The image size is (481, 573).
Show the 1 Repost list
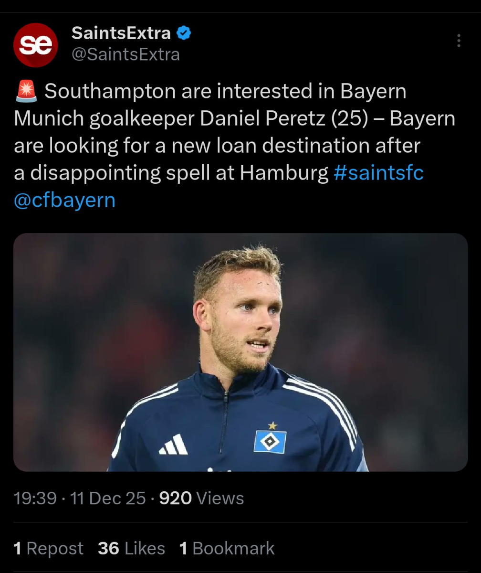(49, 548)
